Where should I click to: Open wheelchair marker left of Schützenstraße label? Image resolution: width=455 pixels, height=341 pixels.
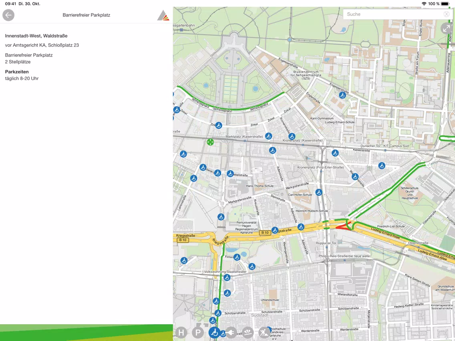pos(218,313)
